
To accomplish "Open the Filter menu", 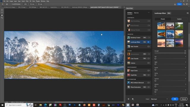I will [x=27, y=1].
